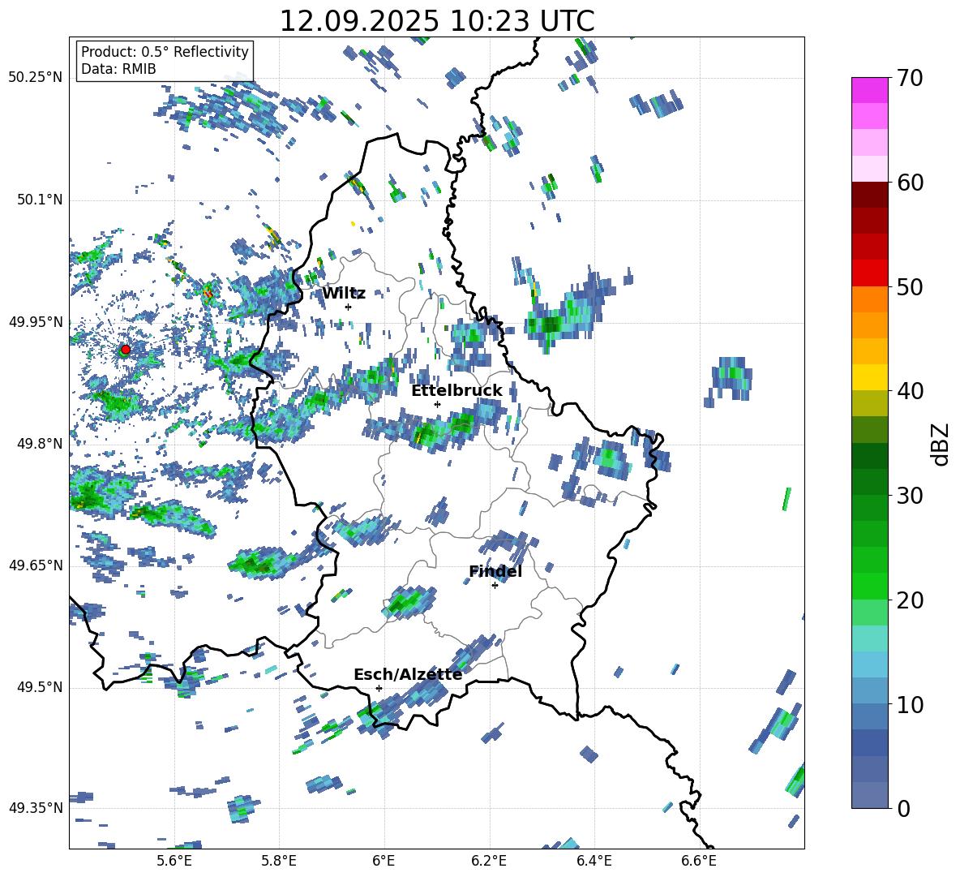This screenshot has height=877, width=960.
Task: Click the 50.25°N latitude label
Action: (35, 78)
